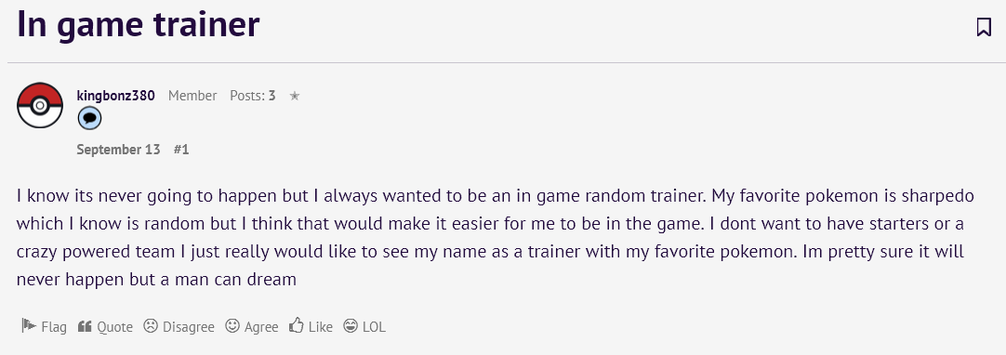Viewport: 1006px width, 355px height.
Task: Click the laughing face LOL icon
Action: pos(351,326)
